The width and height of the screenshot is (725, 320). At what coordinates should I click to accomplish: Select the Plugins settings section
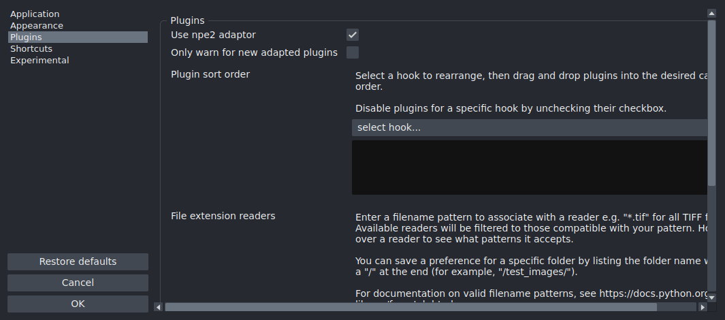(x=26, y=37)
